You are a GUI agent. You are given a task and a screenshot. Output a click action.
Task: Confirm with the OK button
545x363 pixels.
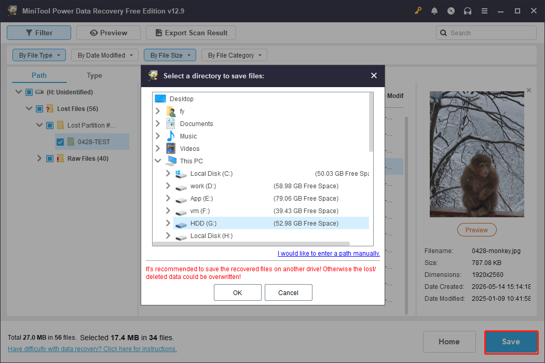(x=237, y=292)
